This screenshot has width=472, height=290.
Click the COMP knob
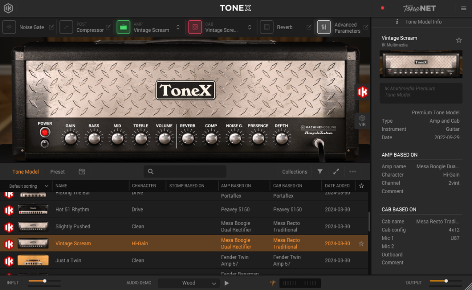[211, 138]
